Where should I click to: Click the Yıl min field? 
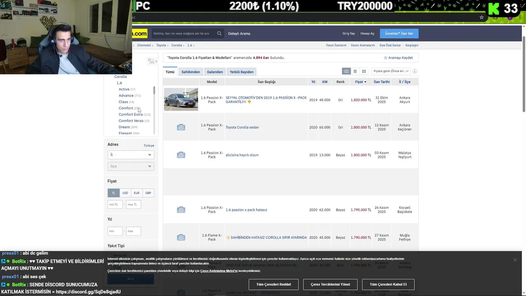click(x=115, y=231)
